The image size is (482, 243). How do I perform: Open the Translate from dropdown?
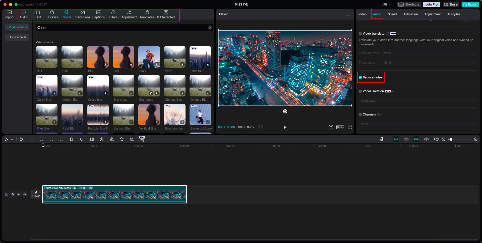click(x=430, y=53)
